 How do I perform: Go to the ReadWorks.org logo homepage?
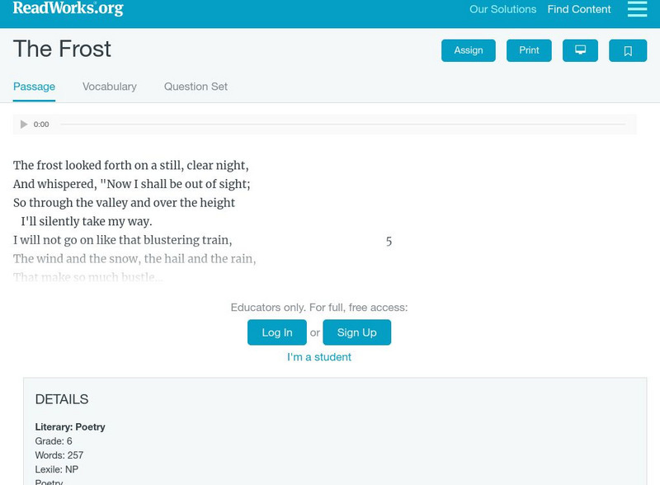coord(68,9)
